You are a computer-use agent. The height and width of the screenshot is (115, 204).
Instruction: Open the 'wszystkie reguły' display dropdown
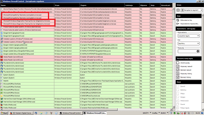(189, 36)
